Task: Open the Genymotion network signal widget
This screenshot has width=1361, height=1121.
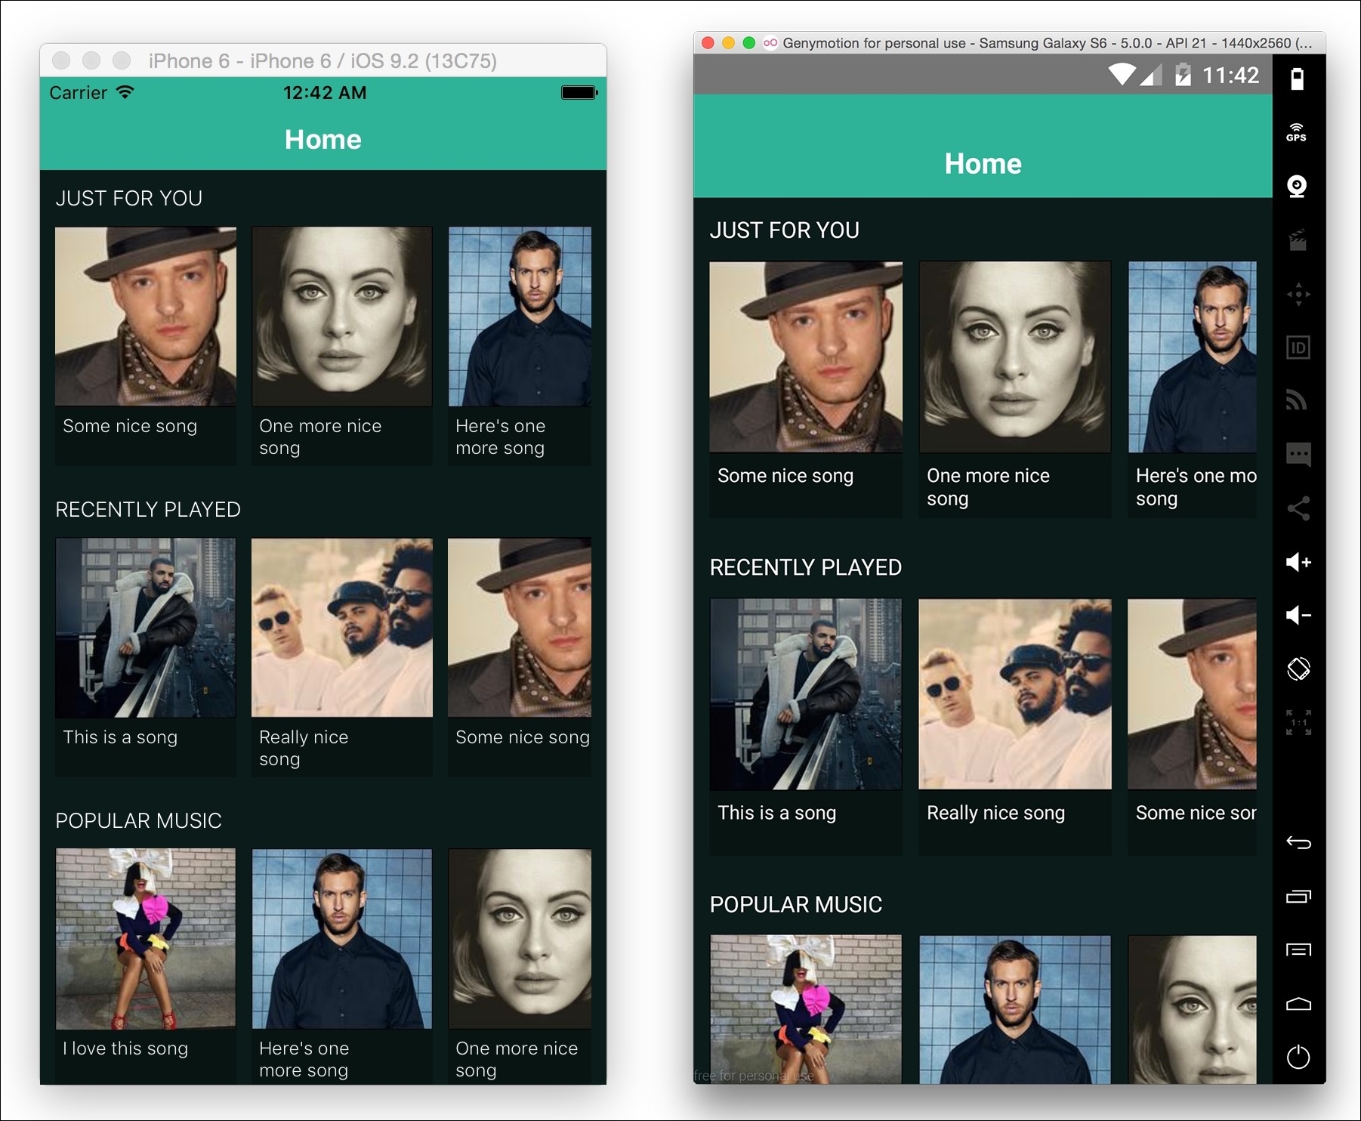Action: [x=1297, y=400]
